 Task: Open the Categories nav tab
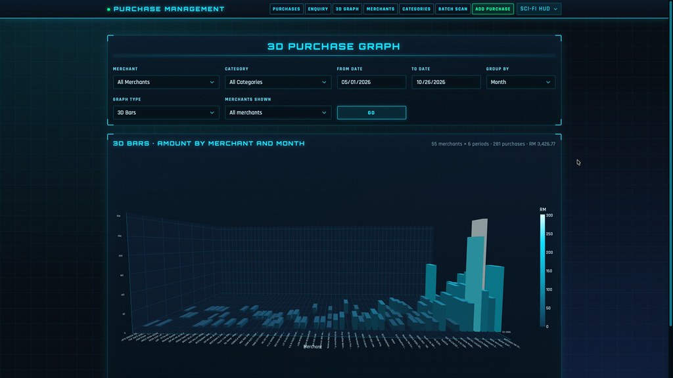click(x=416, y=9)
